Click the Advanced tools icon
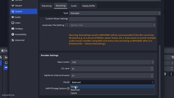 tap(13, 40)
